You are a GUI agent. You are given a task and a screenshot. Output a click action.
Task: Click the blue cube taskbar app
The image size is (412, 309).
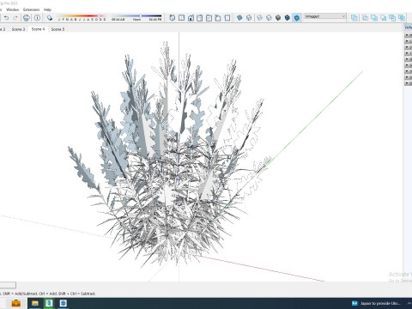click(x=64, y=303)
